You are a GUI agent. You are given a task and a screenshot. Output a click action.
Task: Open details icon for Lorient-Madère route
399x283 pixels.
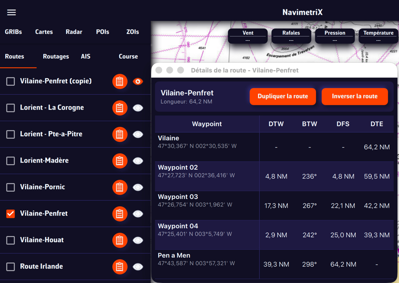120,161
